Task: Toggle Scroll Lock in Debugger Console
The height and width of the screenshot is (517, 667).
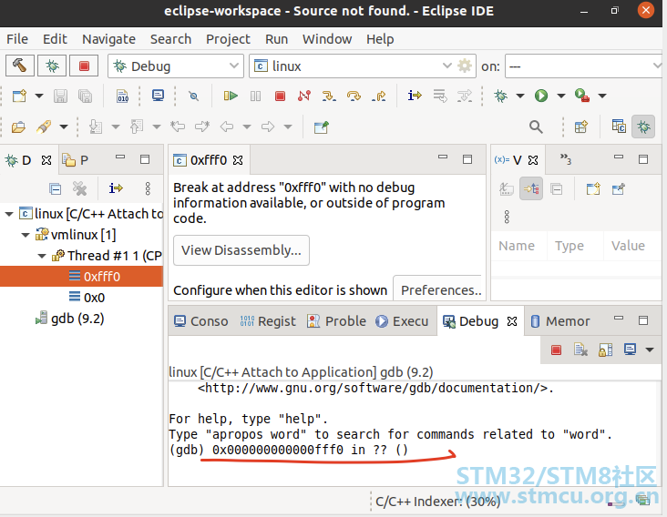Action: [605, 350]
